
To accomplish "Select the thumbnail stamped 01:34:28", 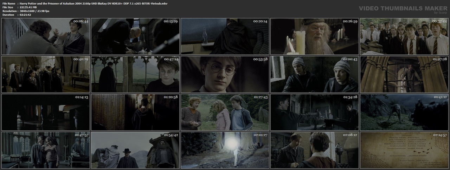I will (315, 112).
